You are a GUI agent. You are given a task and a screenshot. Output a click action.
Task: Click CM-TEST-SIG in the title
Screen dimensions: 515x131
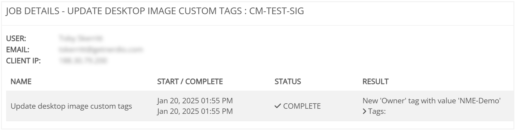click(276, 11)
